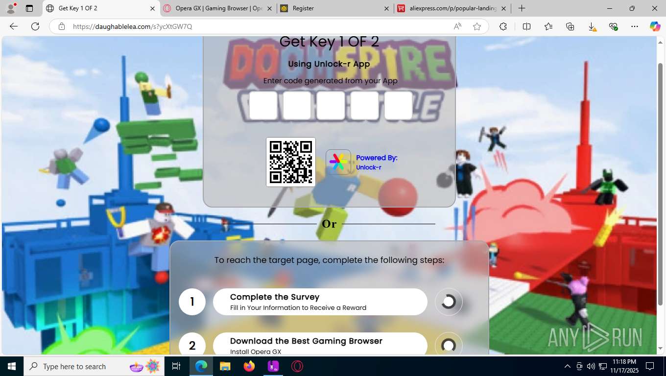Launch Opera from the taskbar
Screen dimensions: 666x376
click(297, 366)
